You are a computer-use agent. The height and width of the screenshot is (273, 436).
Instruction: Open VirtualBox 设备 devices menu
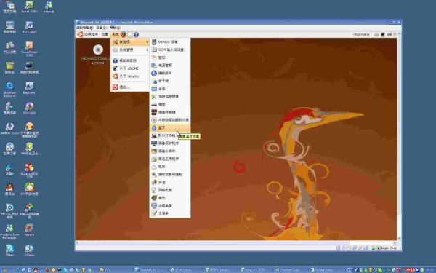pos(101,28)
